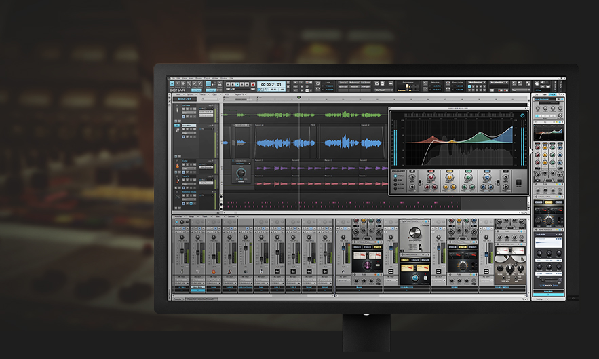Open the first track's edit filter dropdown
This screenshot has width=599, height=359.
(189, 113)
